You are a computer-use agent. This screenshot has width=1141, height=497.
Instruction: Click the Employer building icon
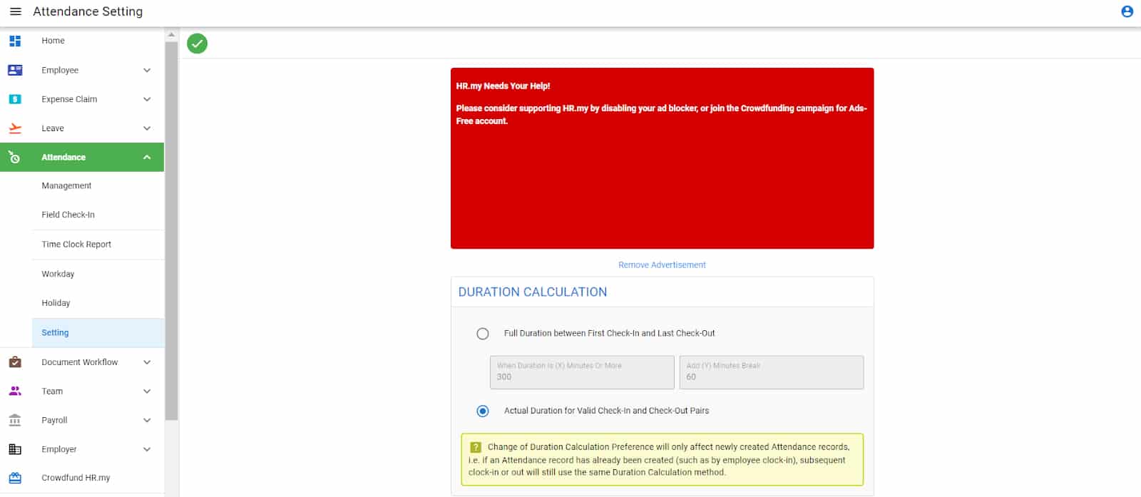[x=15, y=449]
